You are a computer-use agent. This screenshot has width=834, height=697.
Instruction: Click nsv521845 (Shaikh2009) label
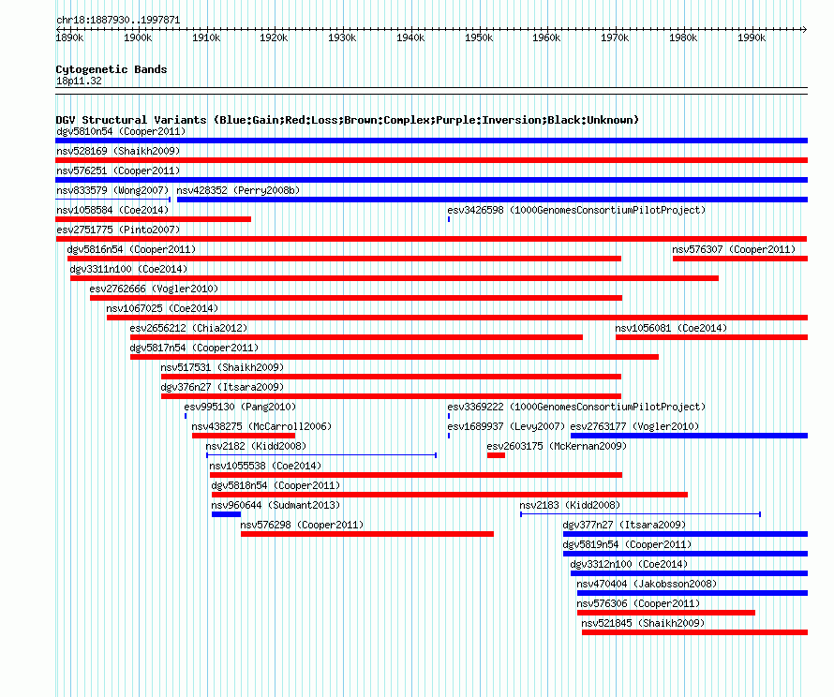pos(643,623)
